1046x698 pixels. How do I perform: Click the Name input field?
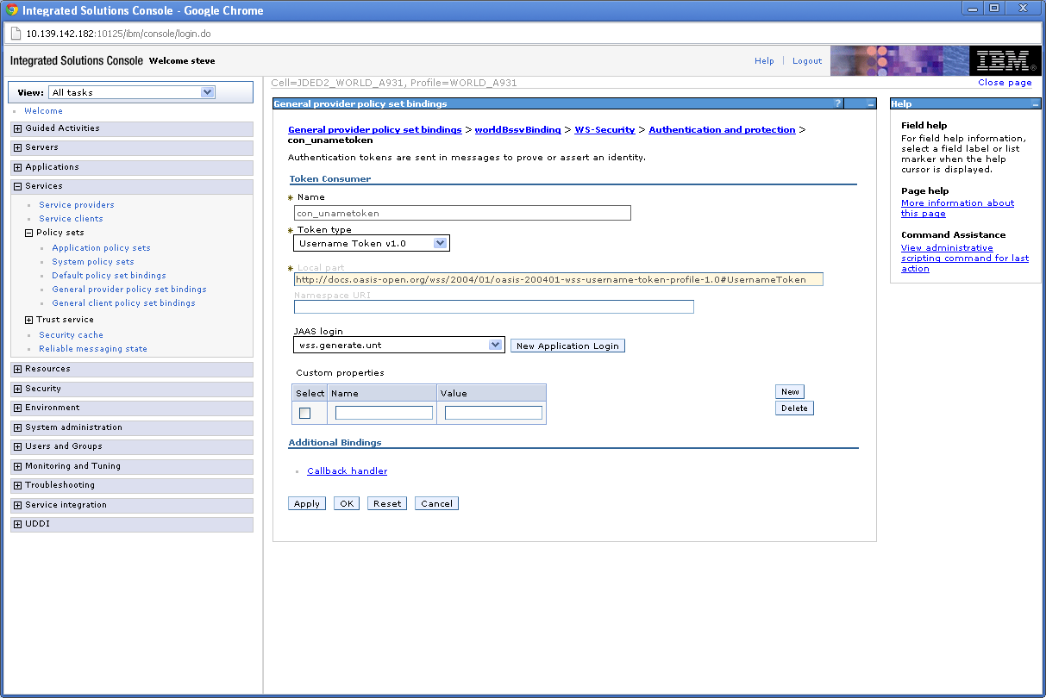coord(462,213)
